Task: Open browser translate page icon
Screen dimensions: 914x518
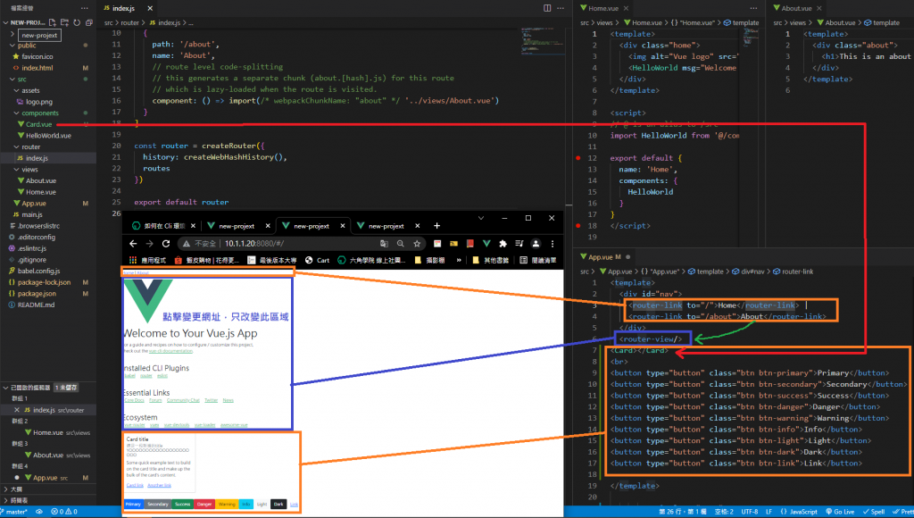Action: (384, 244)
